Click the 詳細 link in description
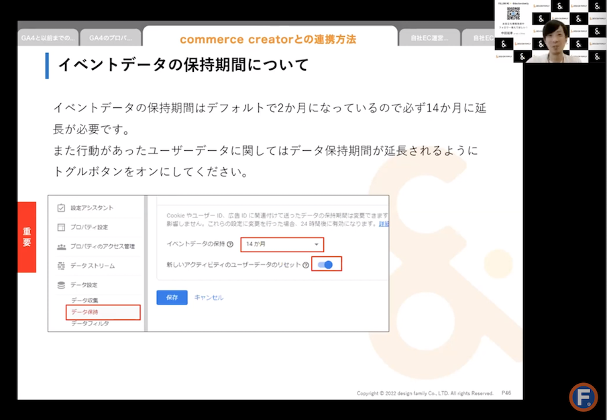 (384, 223)
